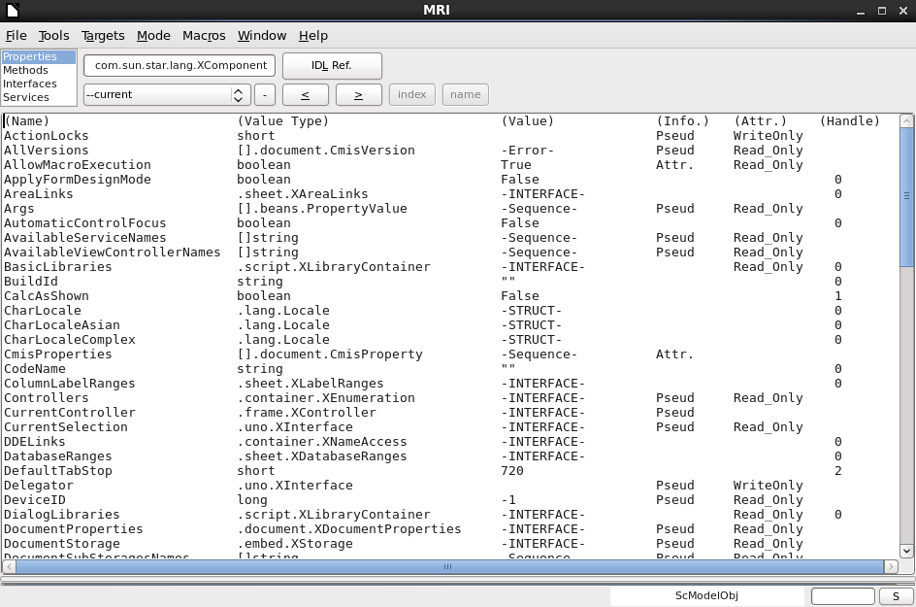Screen dimensions: 916x607
Task: Click the CurrentController property name
Action: 70,413
